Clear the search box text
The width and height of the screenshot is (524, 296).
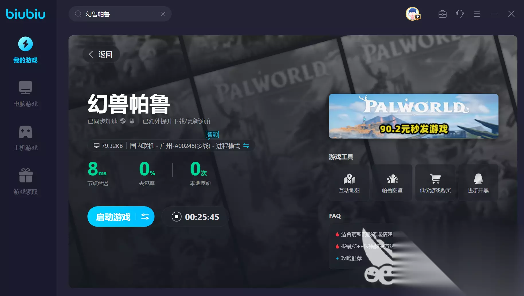(163, 14)
